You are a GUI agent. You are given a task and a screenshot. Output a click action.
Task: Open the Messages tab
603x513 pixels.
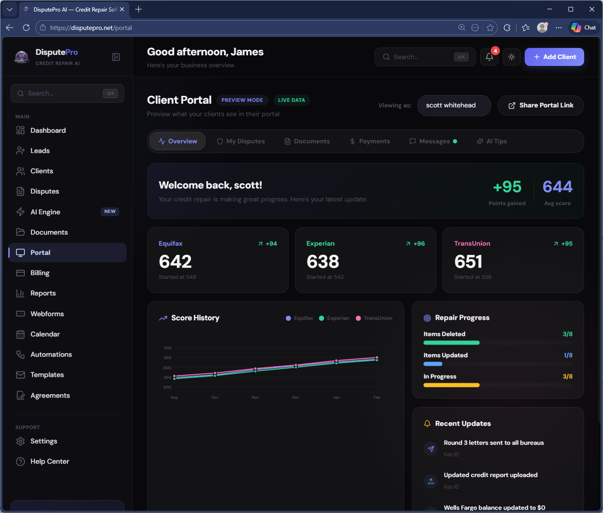[x=433, y=141]
